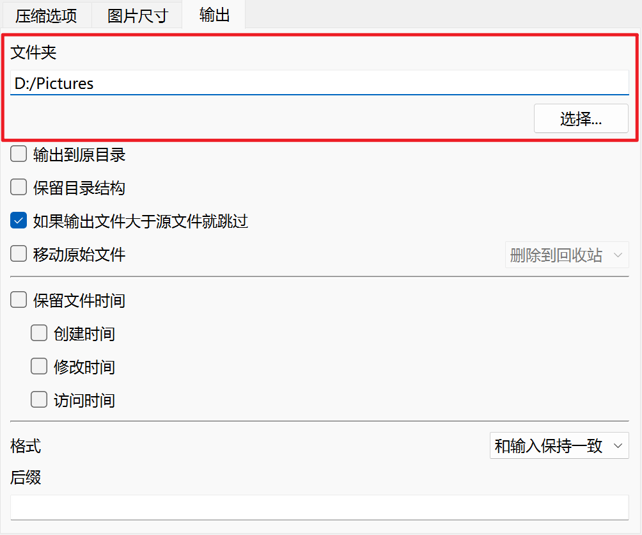Uncheck 如果输出文件大于源文件就跳过
Image resolution: width=642 pixels, height=535 pixels.
click(19, 221)
